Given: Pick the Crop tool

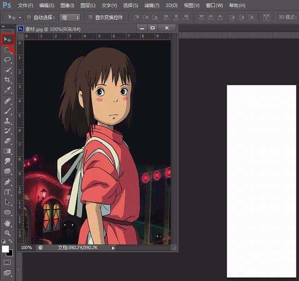Looking at the screenshot, I should coord(7,80).
